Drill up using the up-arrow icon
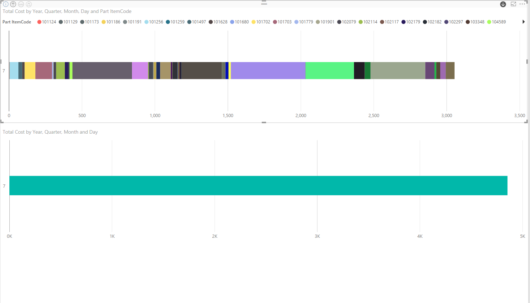This screenshot has width=530, height=303. (x=13, y=4)
